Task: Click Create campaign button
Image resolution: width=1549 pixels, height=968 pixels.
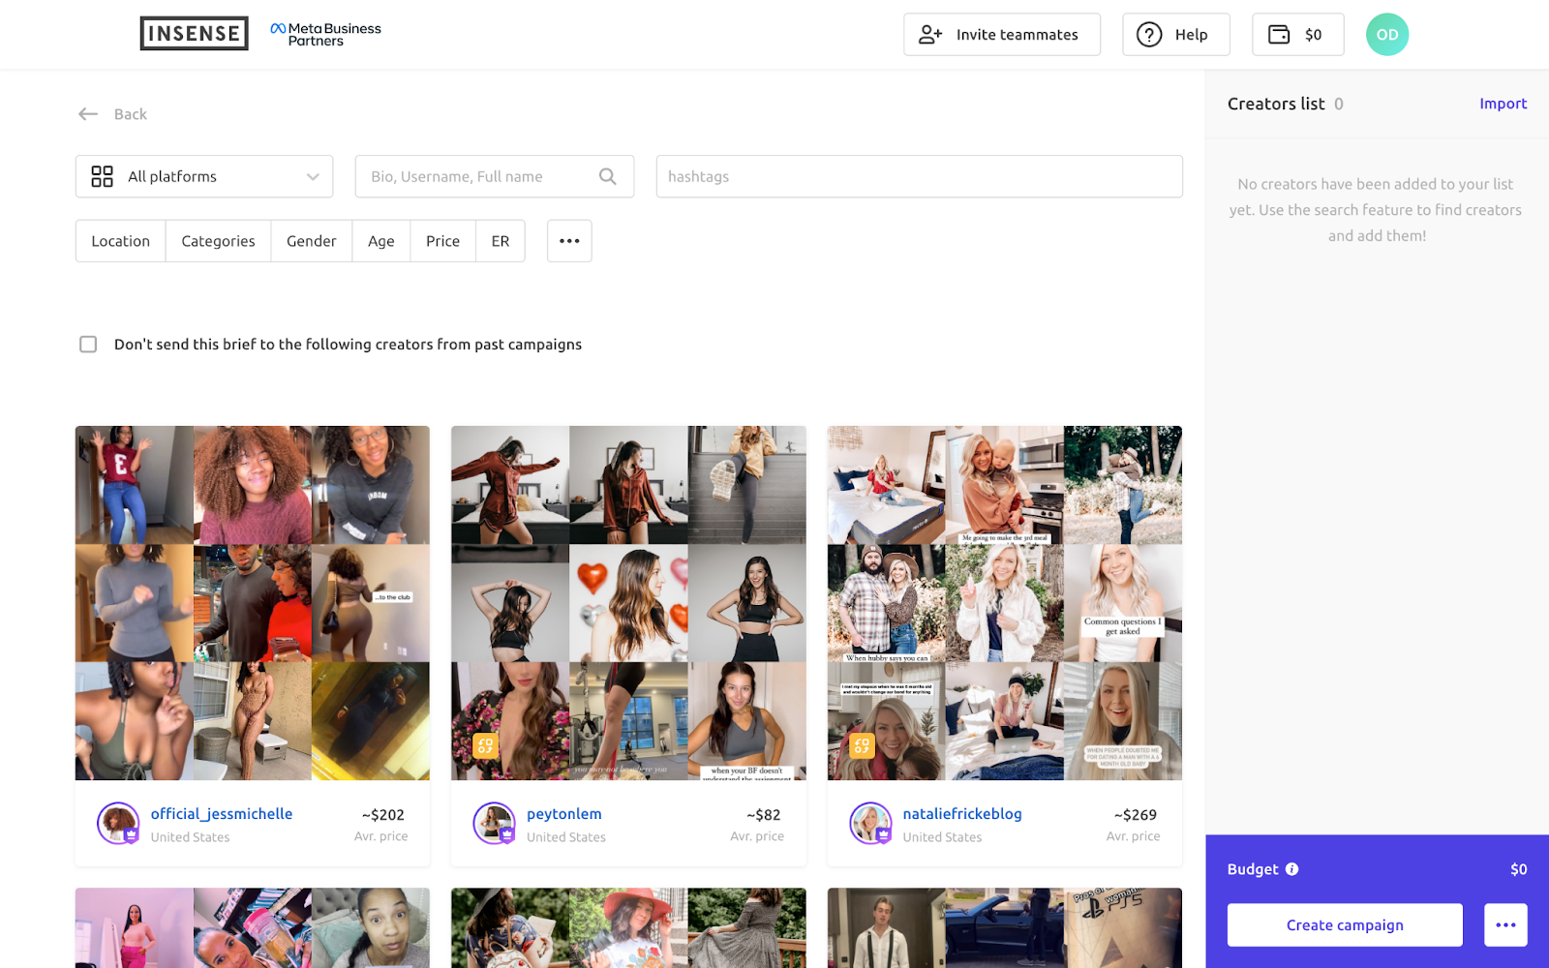Action: pyautogui.click(x=1345, y=925)
